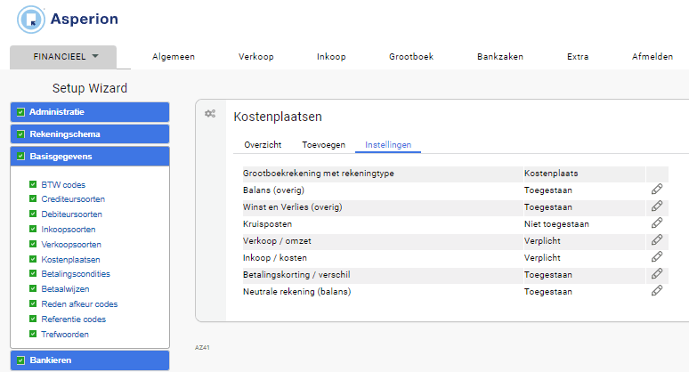Click the 'Kostenplaats' column header
689x372 pixels.
pos(551,173)
